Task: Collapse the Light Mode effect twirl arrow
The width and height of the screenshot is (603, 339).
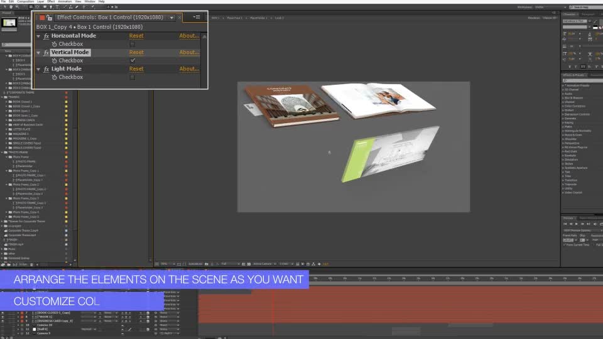Action: click(x=38, y=69)
